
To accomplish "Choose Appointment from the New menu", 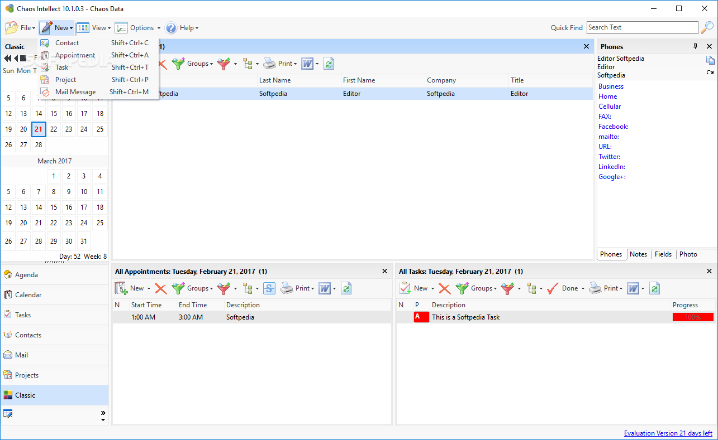I will [98, 55].
